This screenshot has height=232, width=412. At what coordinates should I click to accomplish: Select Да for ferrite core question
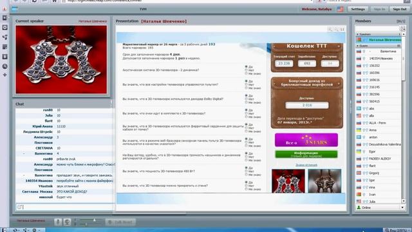point(246,124)
